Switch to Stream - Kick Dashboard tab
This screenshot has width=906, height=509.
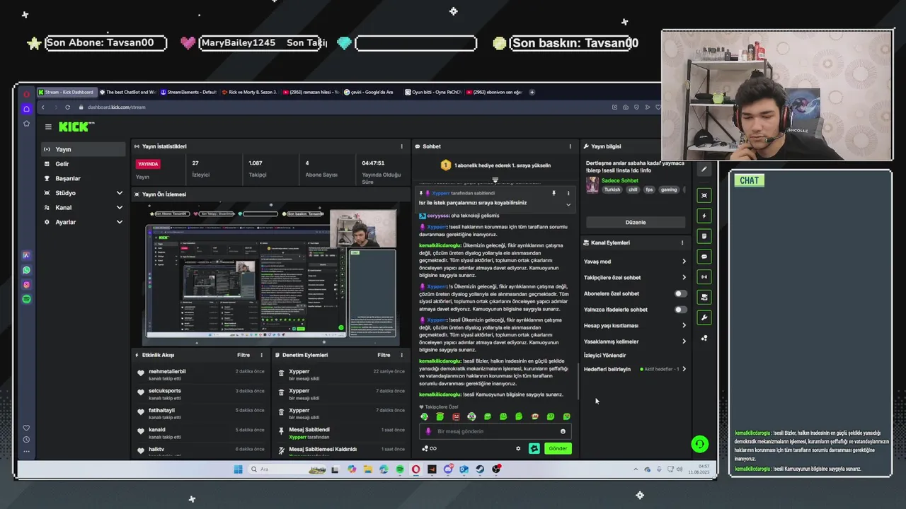point(67,92)
